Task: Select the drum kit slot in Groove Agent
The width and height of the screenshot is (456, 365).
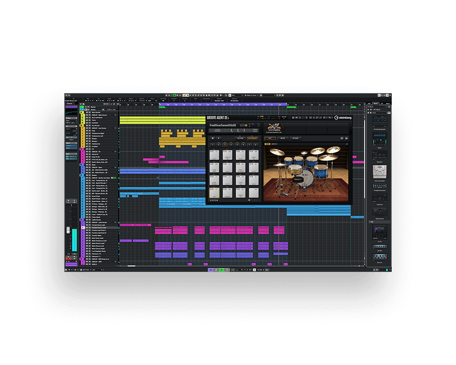Action: [274, 128]
